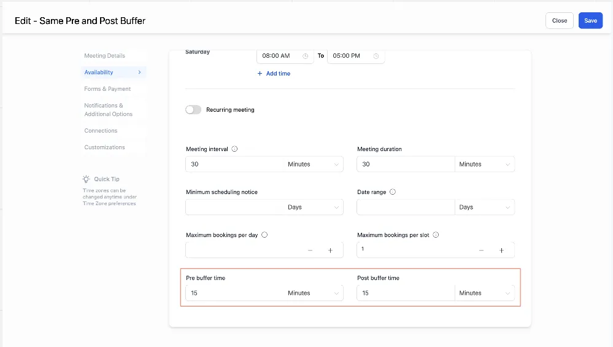Open the Customizations section

pyautogui.click(x=105, y=147)
